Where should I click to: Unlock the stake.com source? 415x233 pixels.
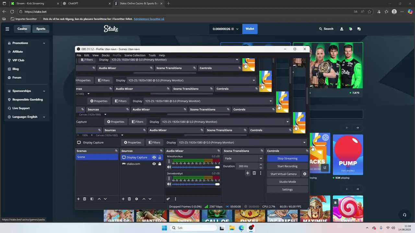pos(160,164)
